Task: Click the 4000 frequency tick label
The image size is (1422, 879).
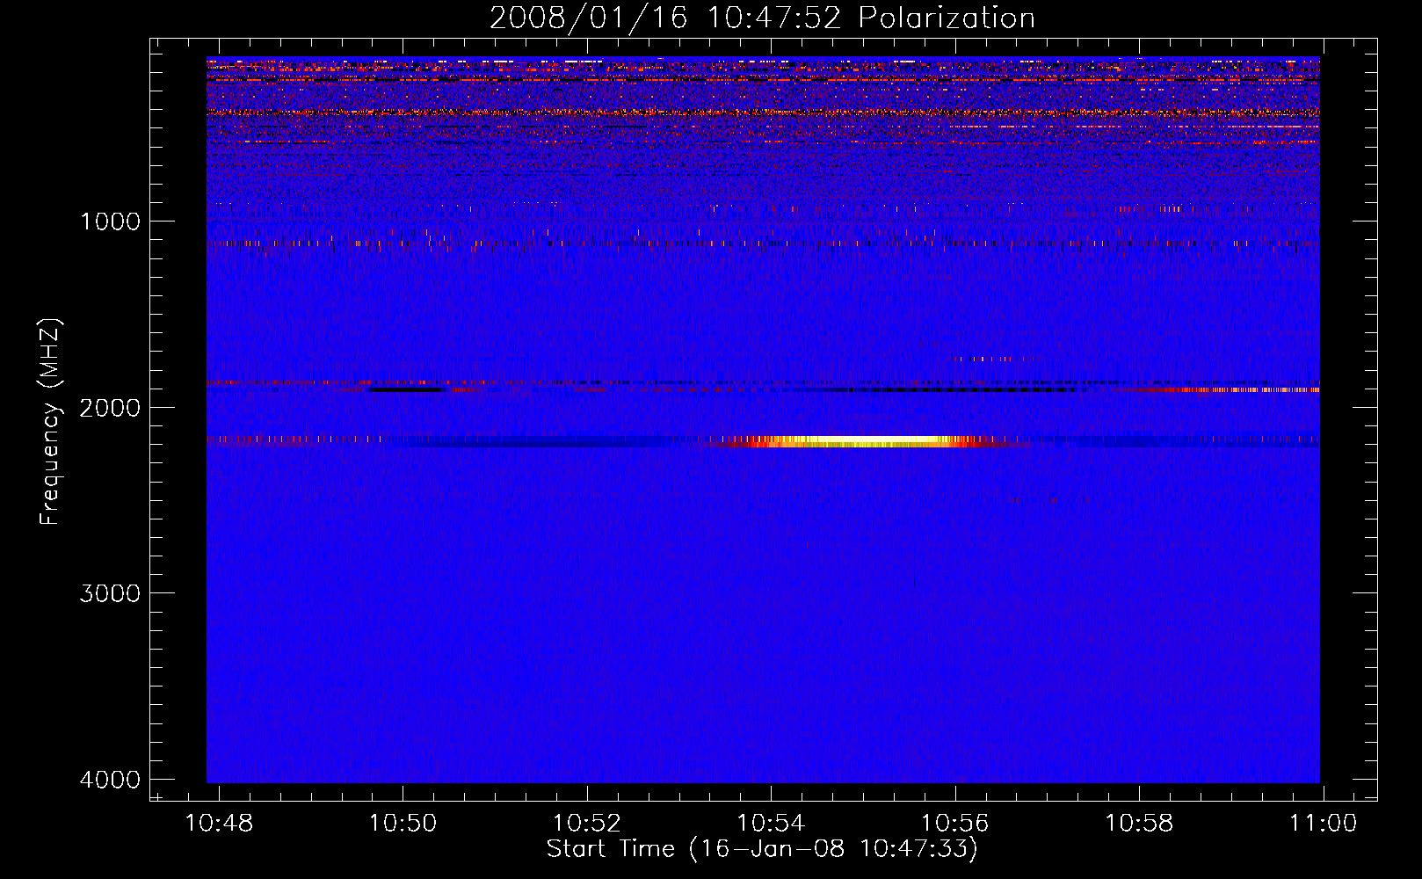Action: (x=110, y=779)
